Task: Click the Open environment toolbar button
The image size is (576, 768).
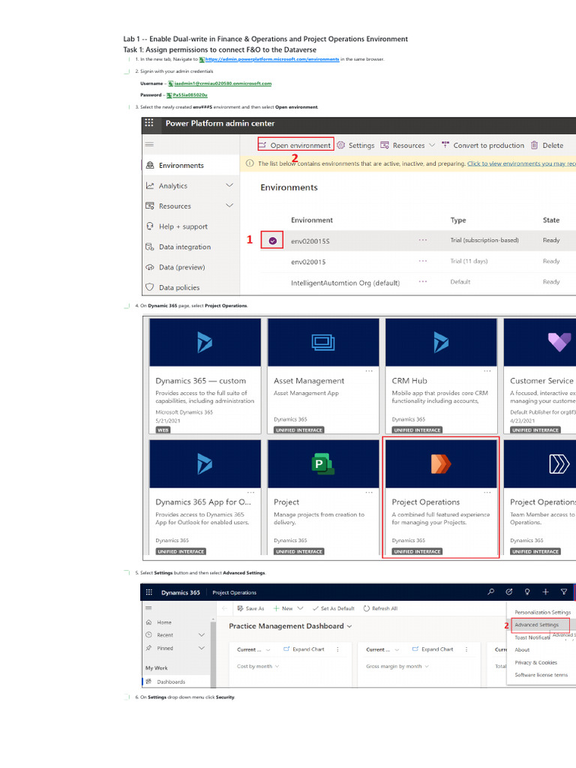Action: (295, 145)
